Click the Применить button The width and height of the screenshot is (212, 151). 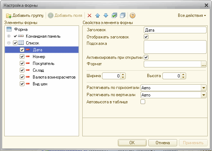tap(193, 143)
